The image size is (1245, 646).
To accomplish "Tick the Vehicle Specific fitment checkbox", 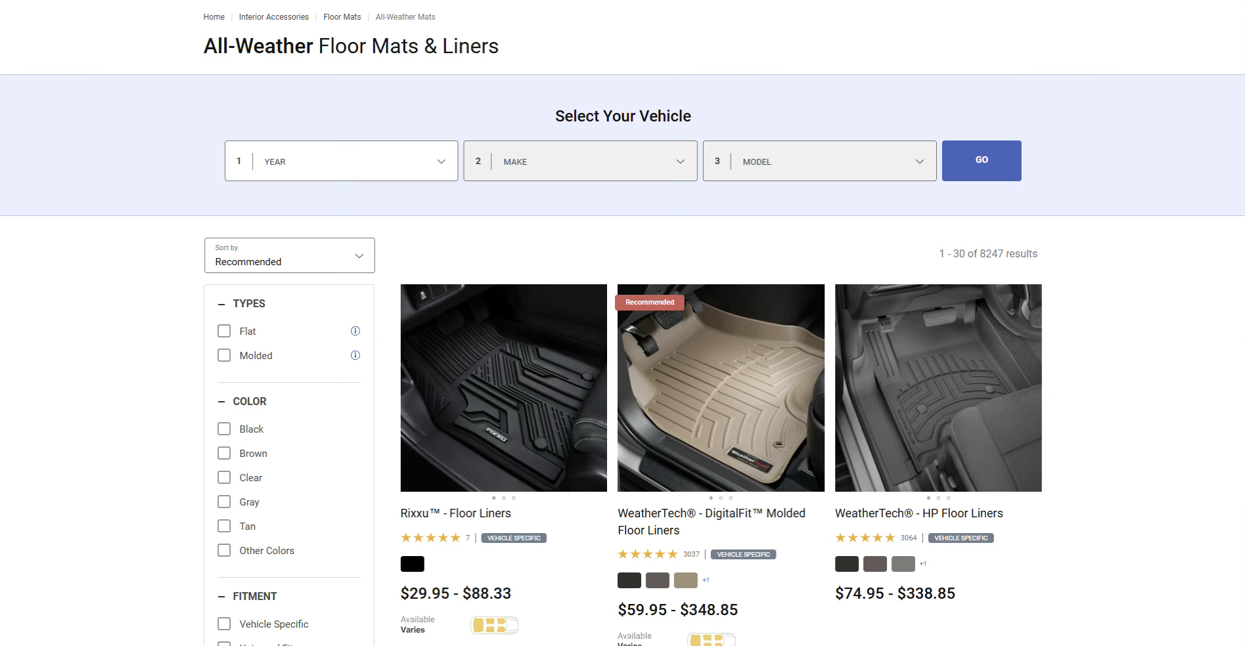I will point(224,624).
